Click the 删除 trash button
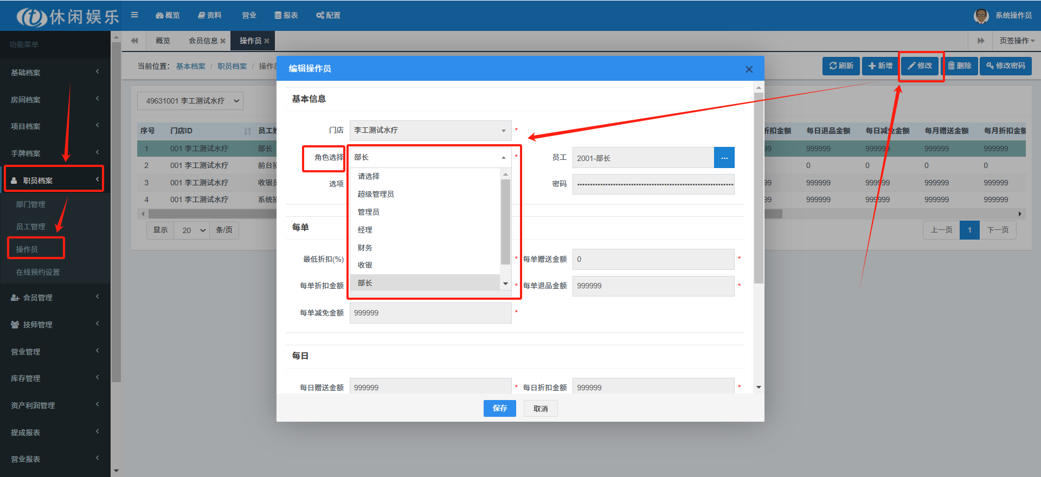 coord(959,66)
